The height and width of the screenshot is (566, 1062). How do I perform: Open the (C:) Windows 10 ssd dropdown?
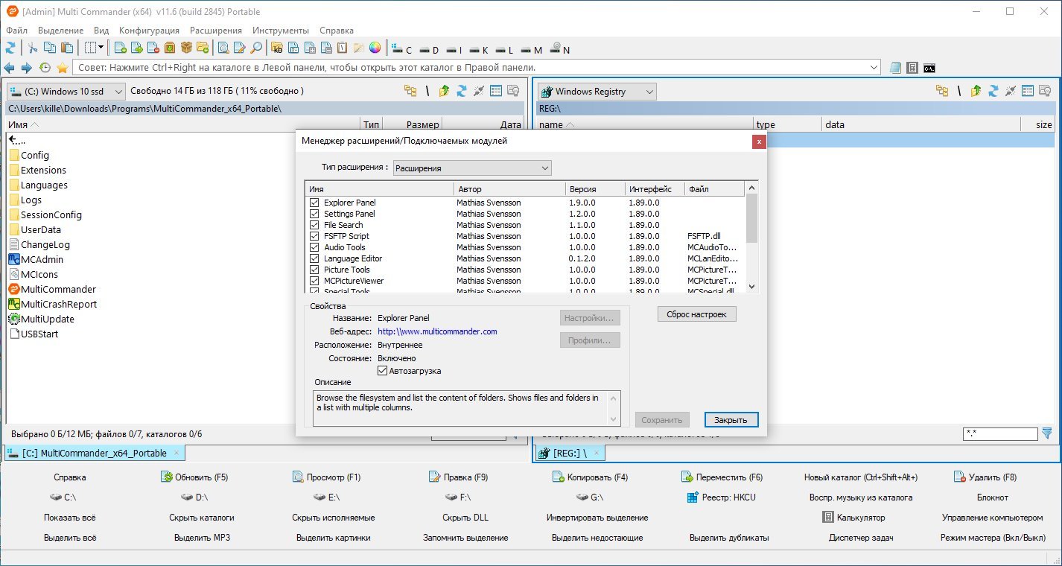(x=66, y=92)
